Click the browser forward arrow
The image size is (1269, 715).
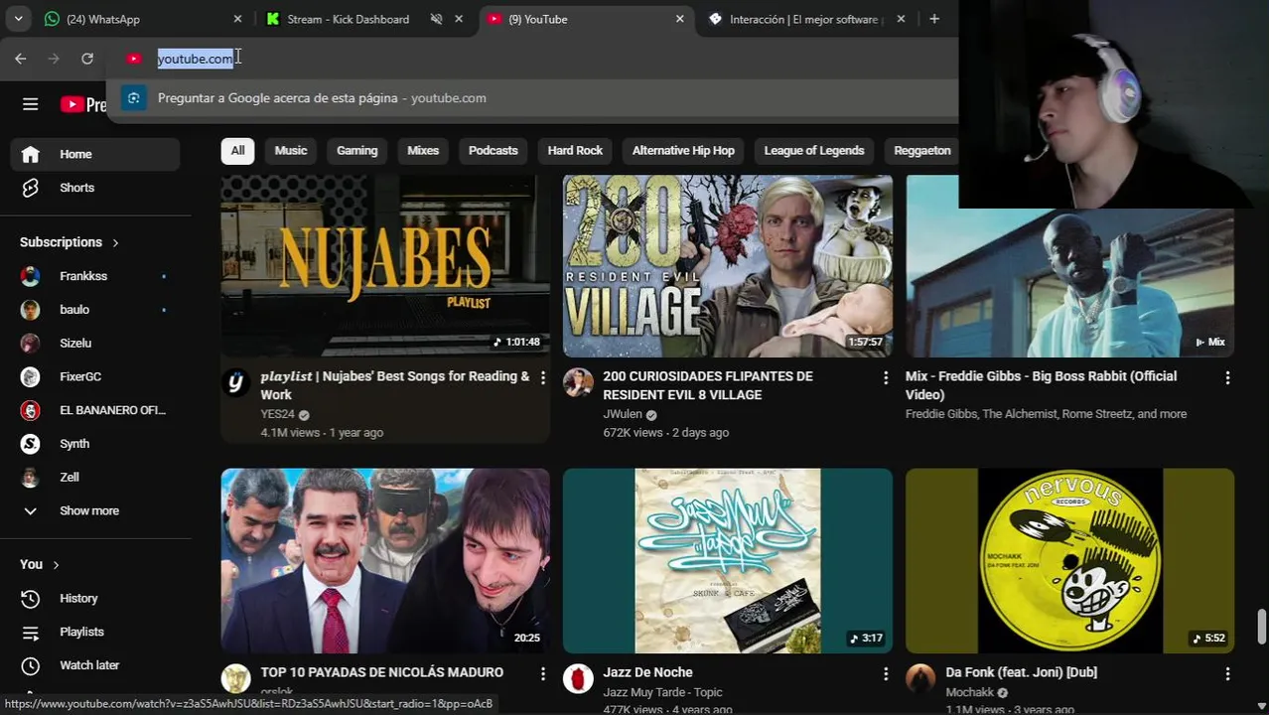54,59
